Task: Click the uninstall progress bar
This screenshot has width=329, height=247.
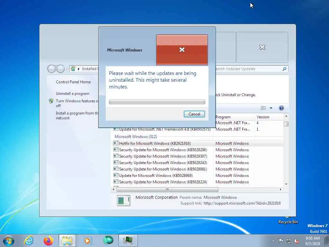Action: click(x=157, y=102)
